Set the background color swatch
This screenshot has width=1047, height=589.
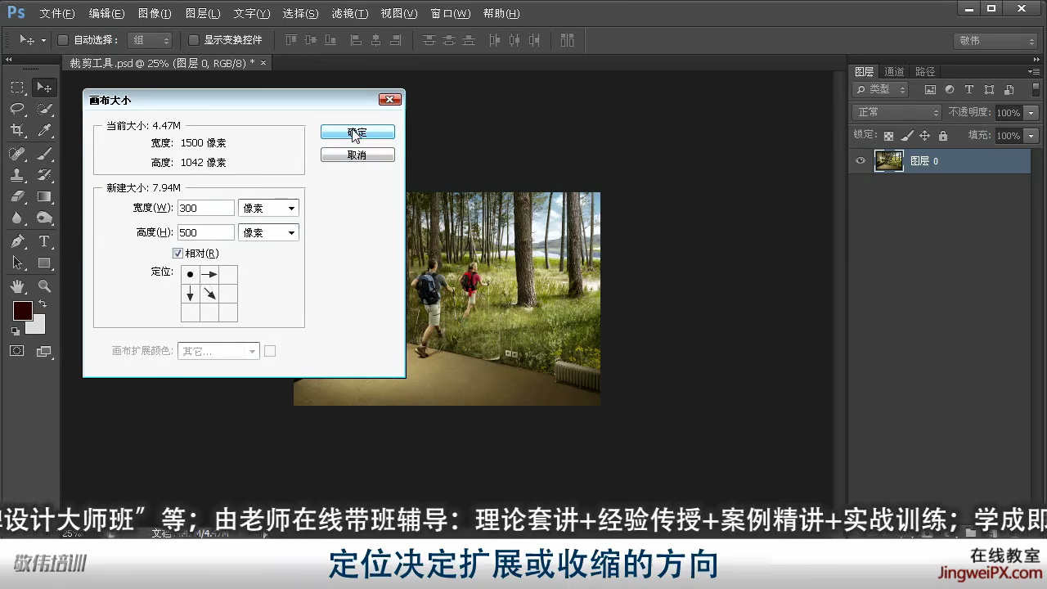pyautogui.click(x=36, y=325)
